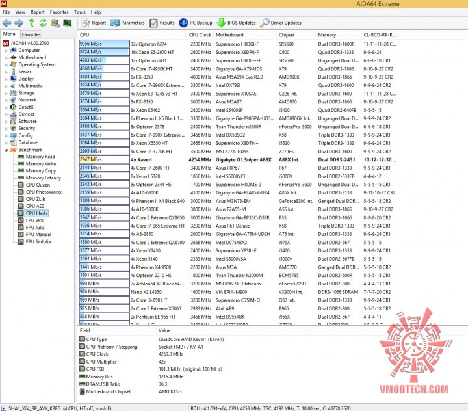Open the View menu
Image resolution: width=468 pixels, height=411 pixels.
coord(20,12)
